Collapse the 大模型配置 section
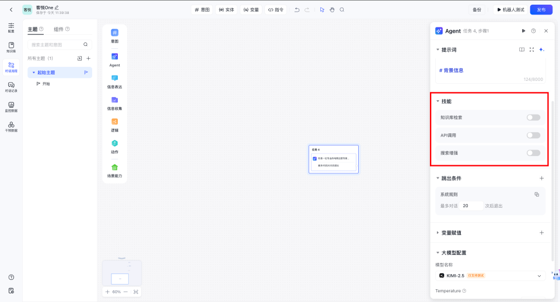560x302 pixels. [438, 253]
